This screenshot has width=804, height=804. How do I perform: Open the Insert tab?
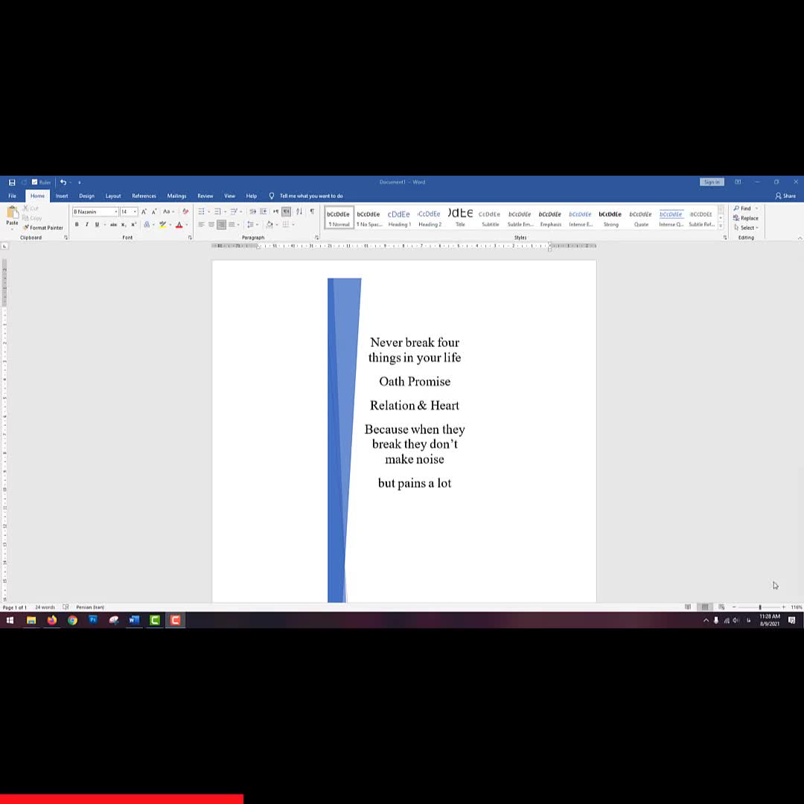click(62, 196)
